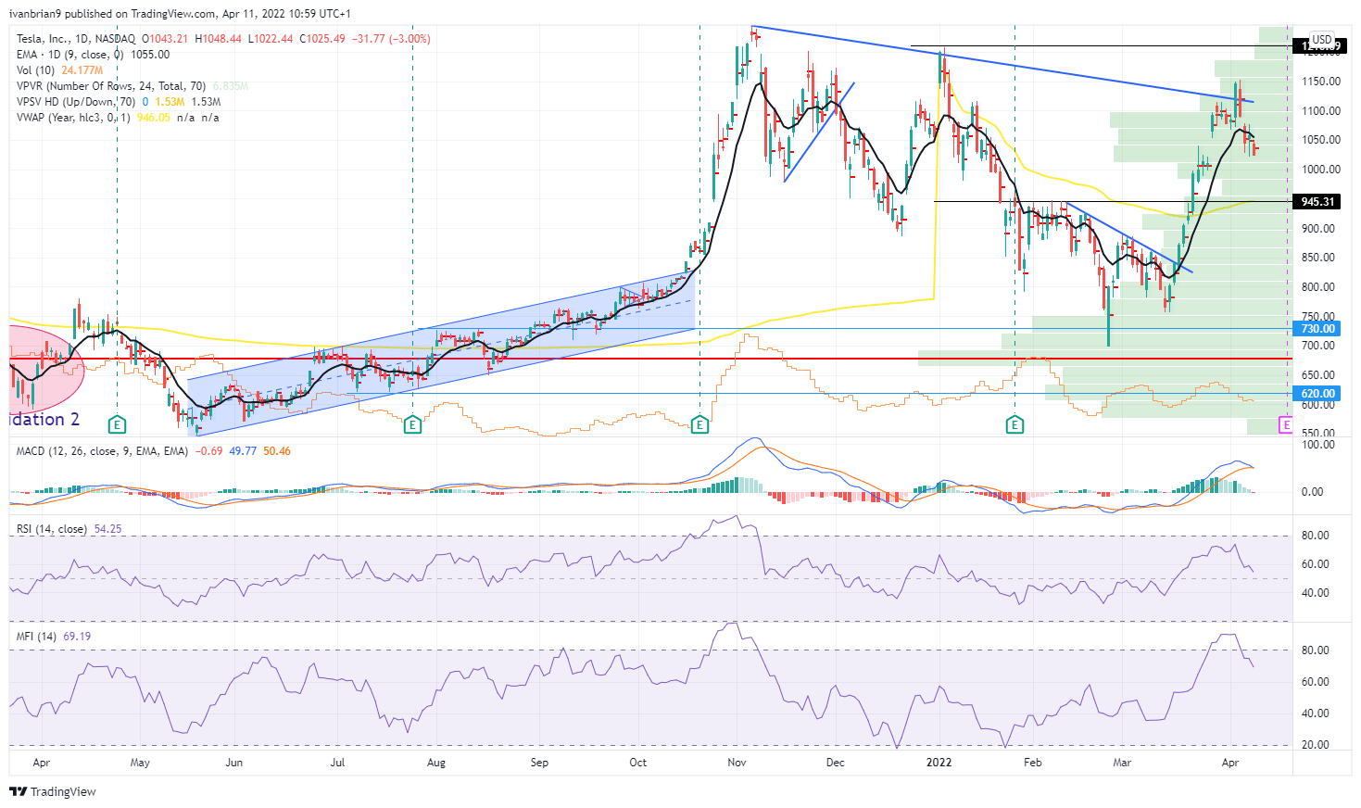Click the EMA 1D (9, close, 0) legend
The image size is (1361, 808).
coord(69,55)
